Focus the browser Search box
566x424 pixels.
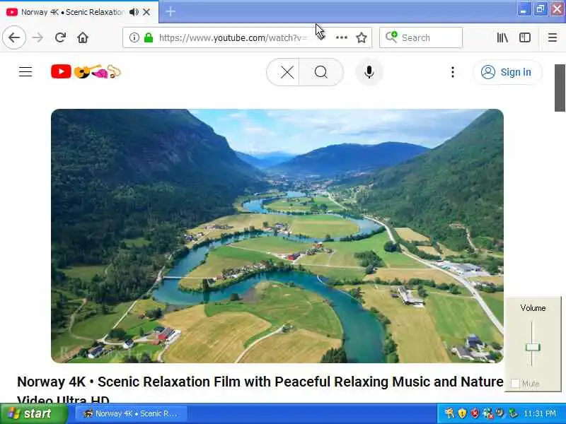pyautogui.click(x=420, y=37)
